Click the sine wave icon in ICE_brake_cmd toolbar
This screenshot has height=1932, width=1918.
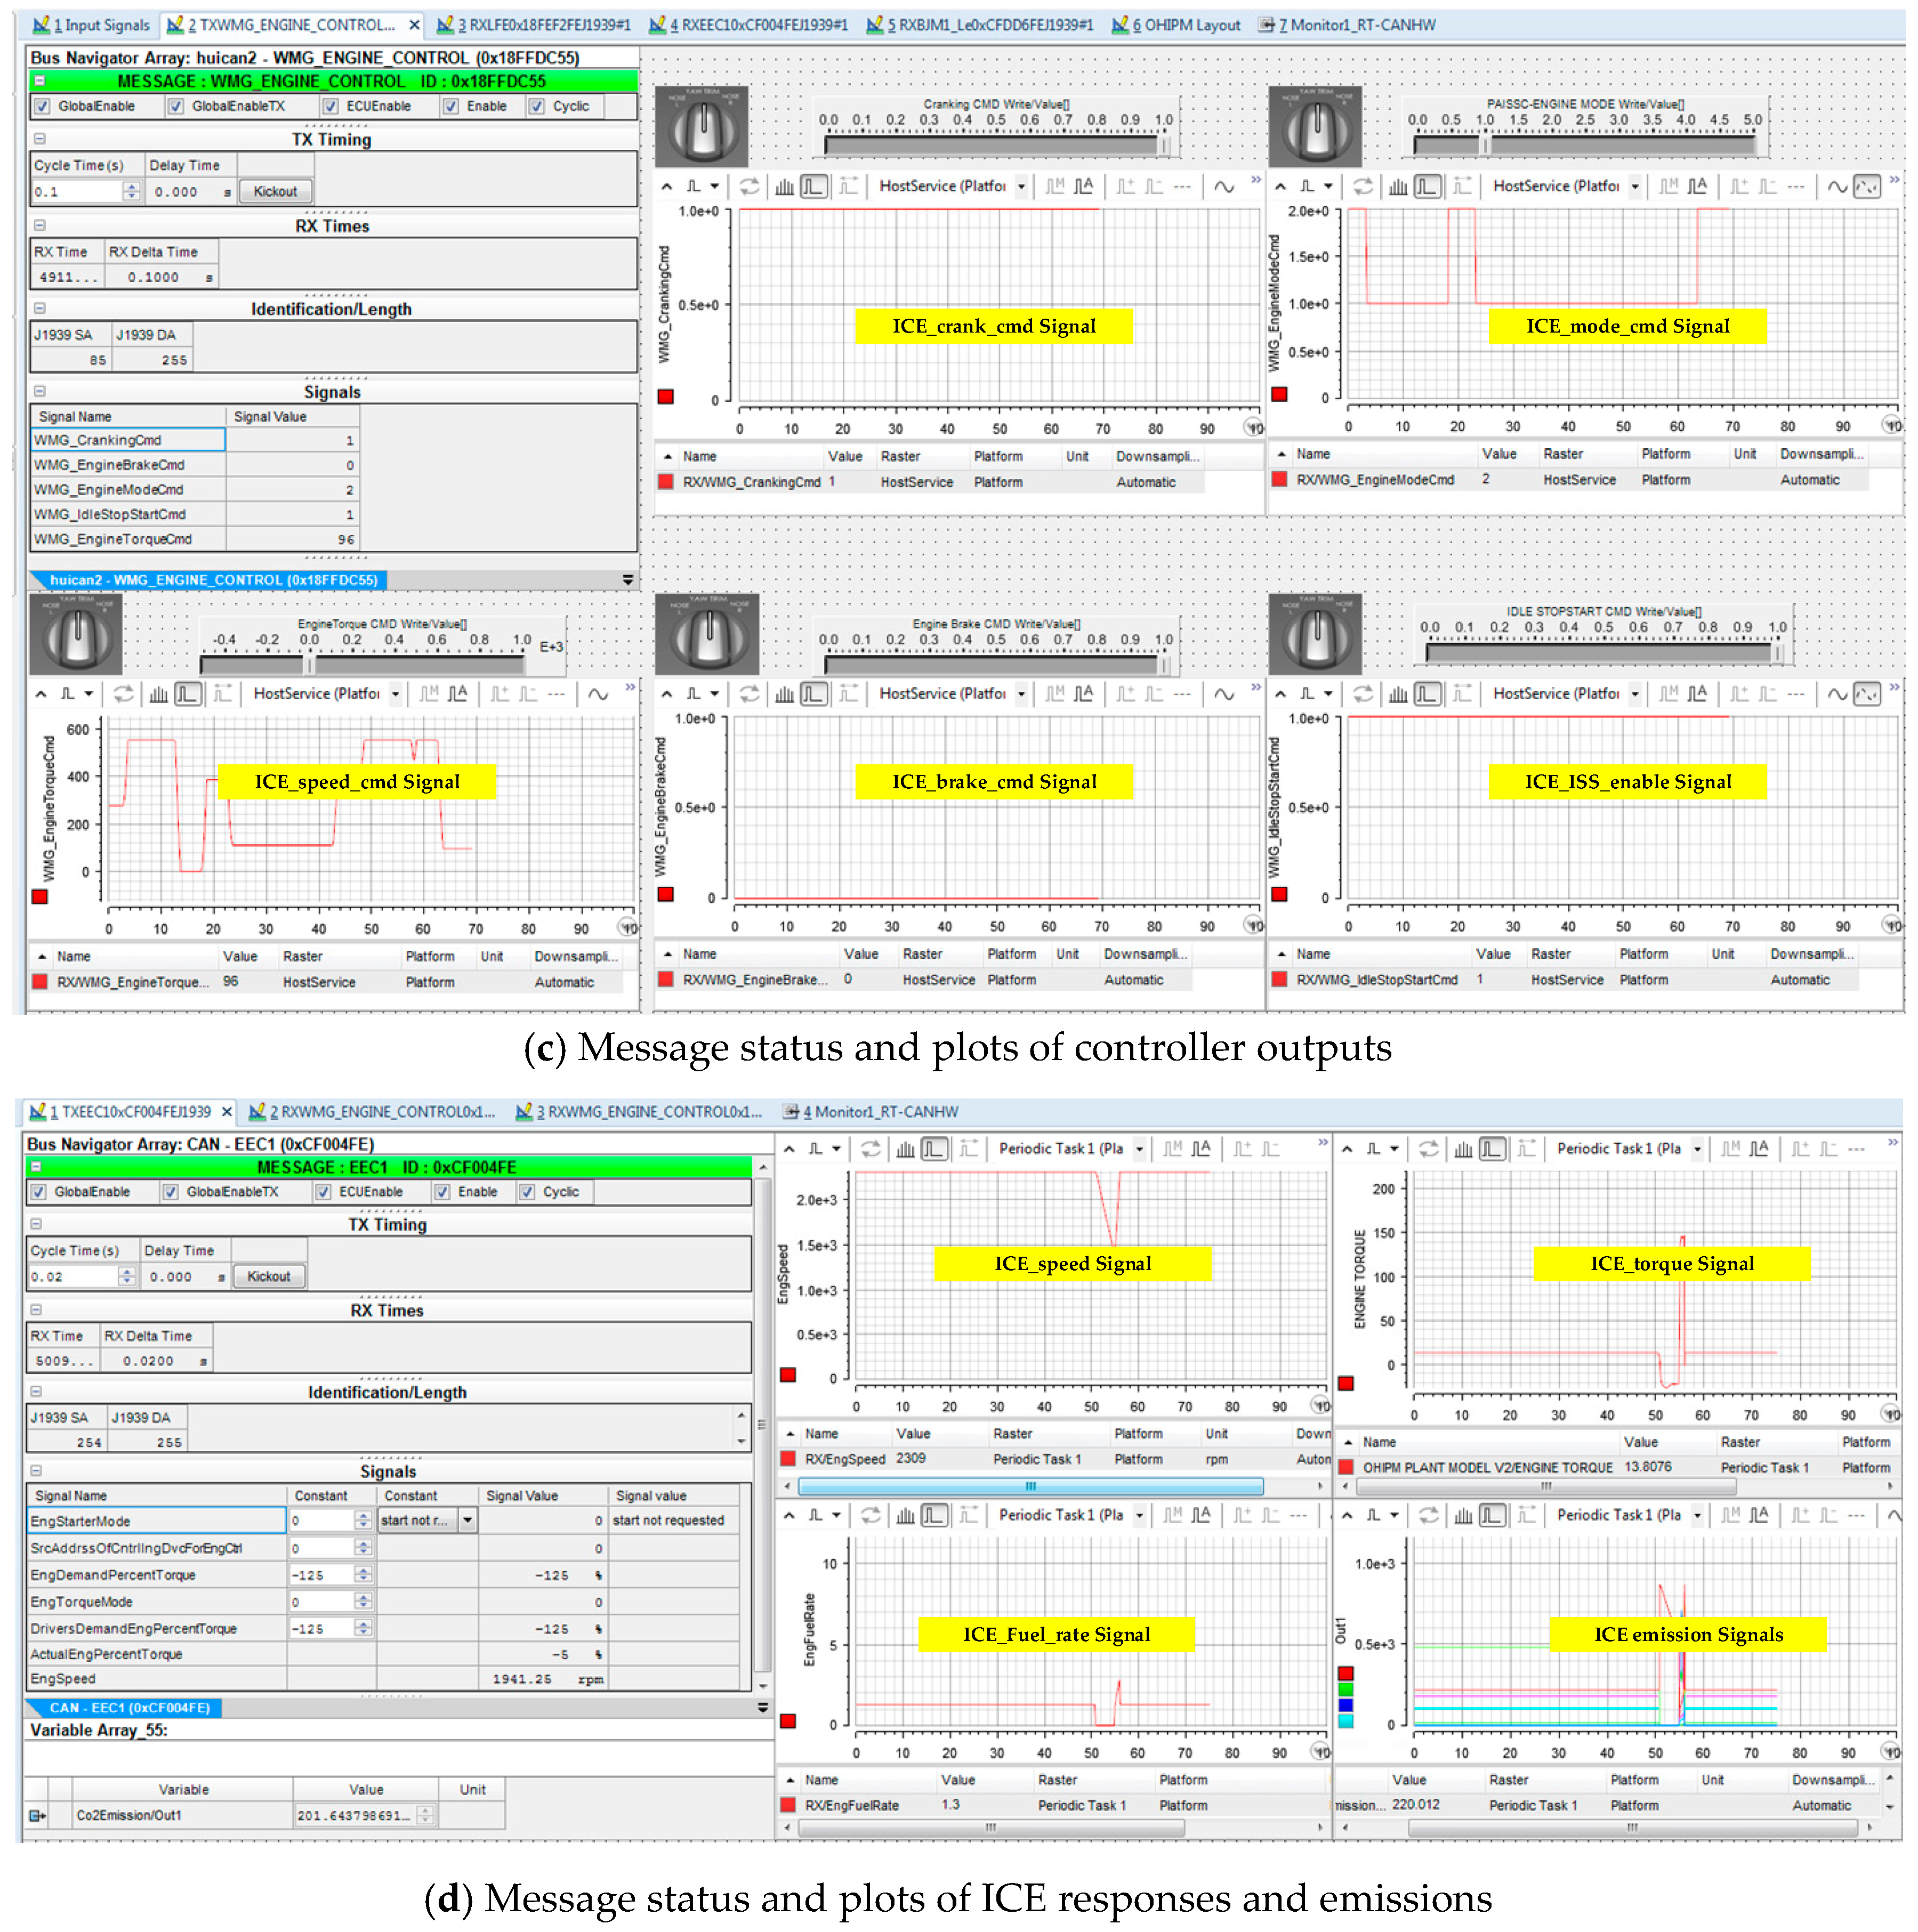(x=1223, y=694)
